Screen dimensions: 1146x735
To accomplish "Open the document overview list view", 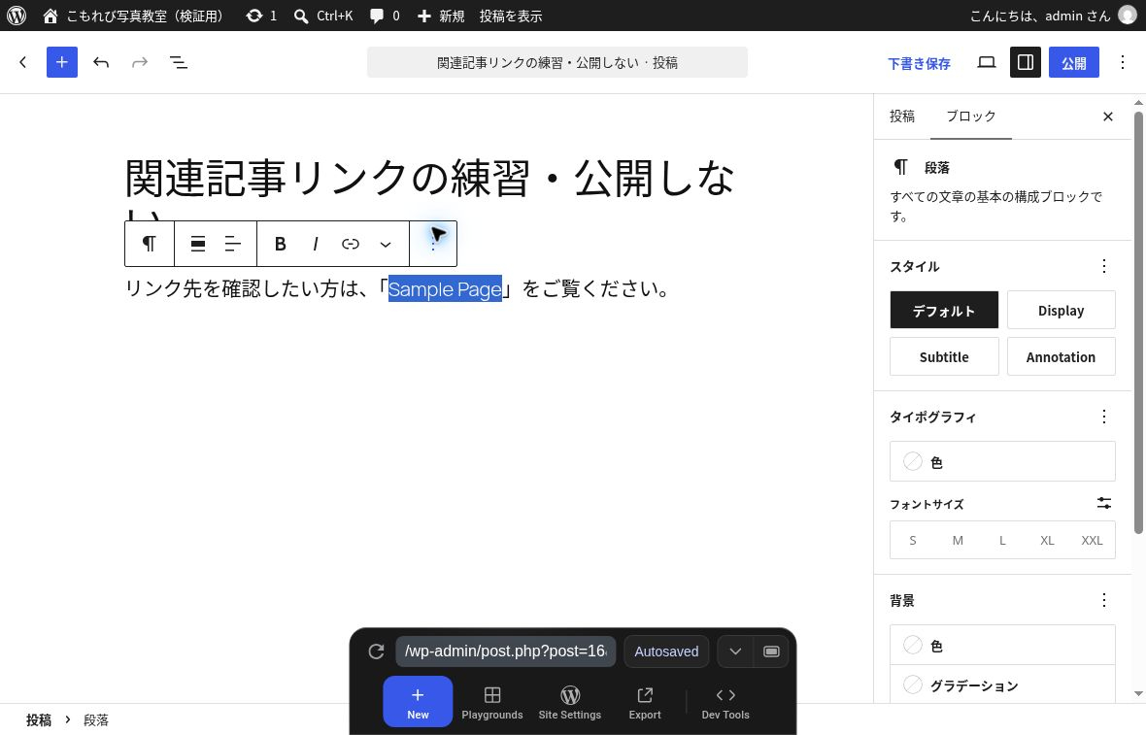I will tap(179, 62).
